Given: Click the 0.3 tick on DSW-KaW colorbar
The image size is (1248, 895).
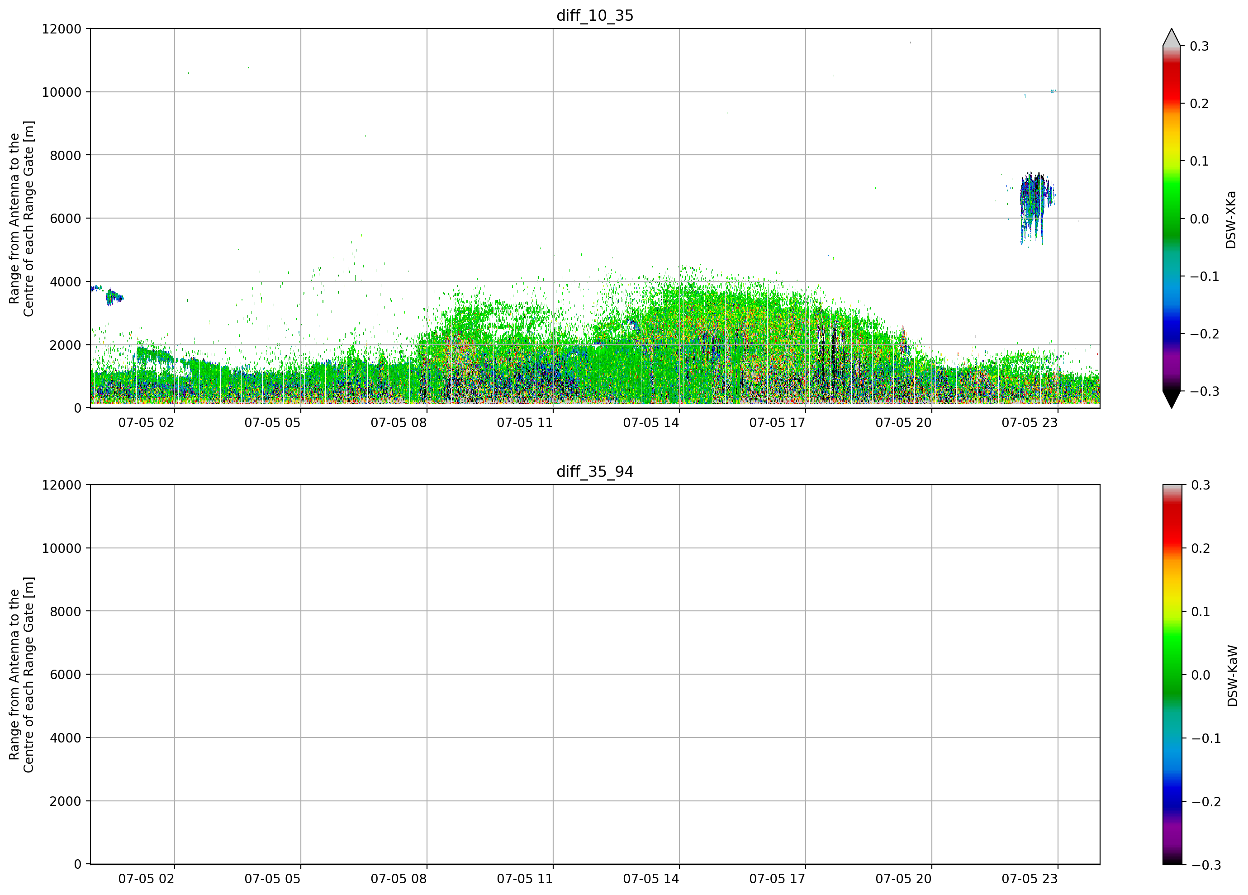Looking at the screenshot, I should pyautogui.click(x=1201, y=486).
